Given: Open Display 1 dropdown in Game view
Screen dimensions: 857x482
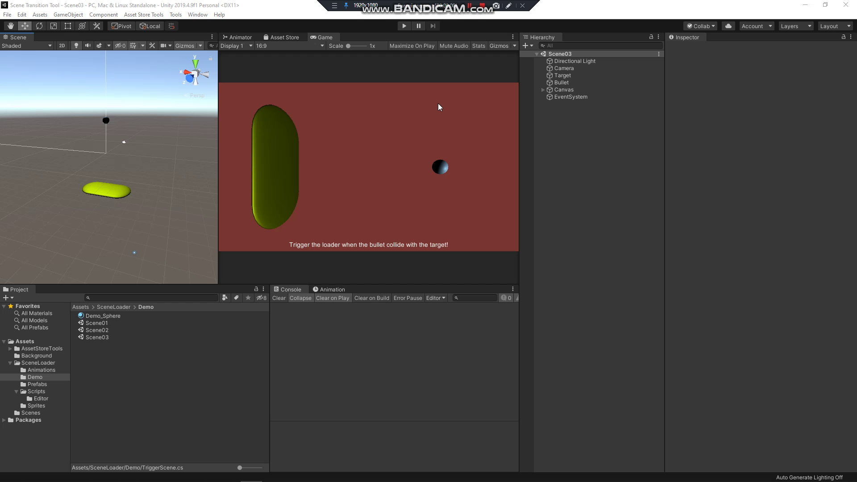Looking at the screenshot, I should (236, 46).
